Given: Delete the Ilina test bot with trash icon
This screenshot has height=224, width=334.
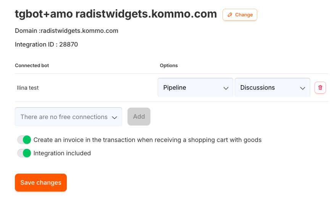Looking at the screenshot, I should click(x=320, y=87).
